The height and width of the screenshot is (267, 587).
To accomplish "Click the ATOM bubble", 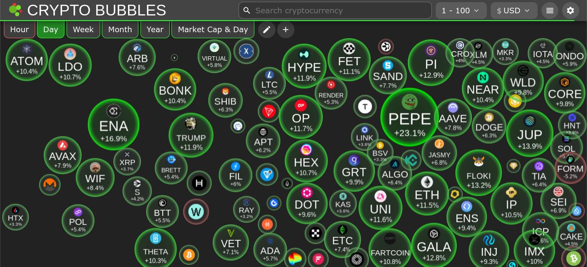I will 27,60.
